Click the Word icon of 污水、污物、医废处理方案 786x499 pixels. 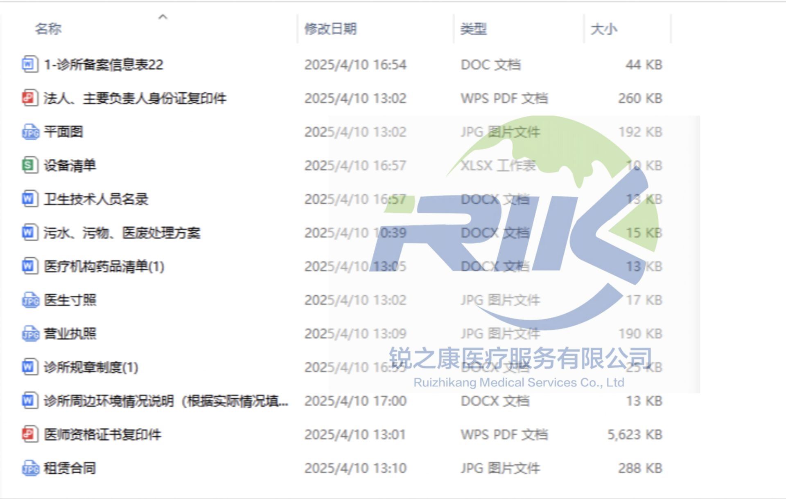pos(29,232)
